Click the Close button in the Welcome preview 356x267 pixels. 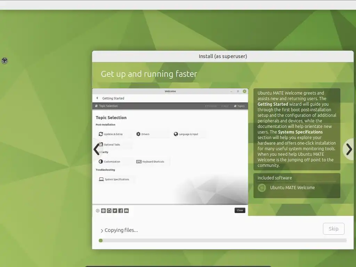click(240, 210)
